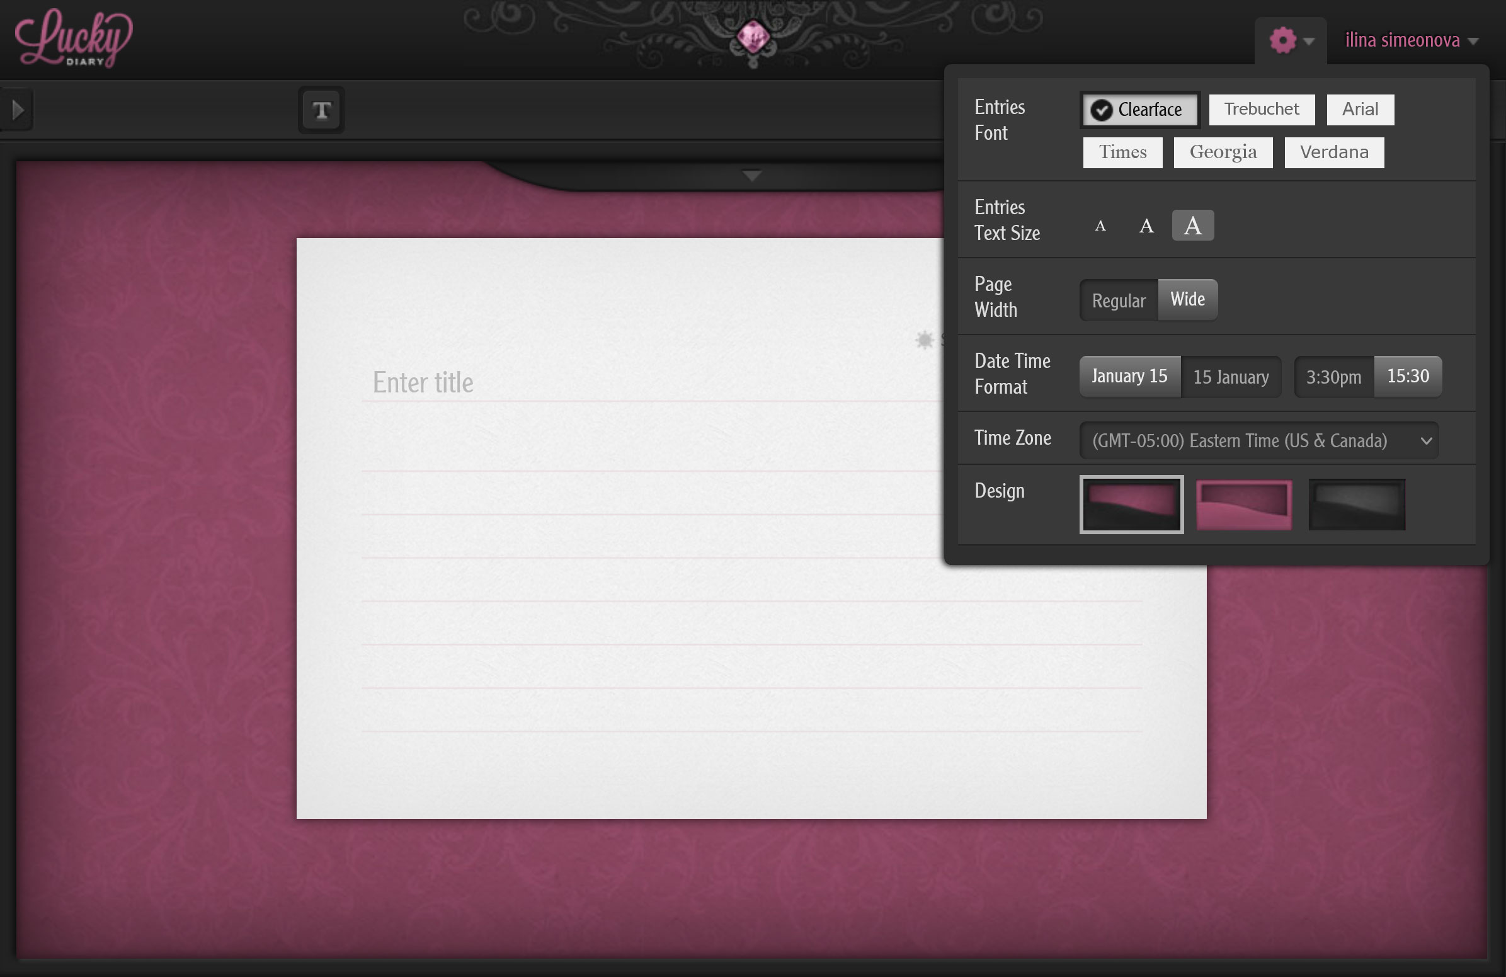Select the Georgia entries font

click(x=1223, y=152)
